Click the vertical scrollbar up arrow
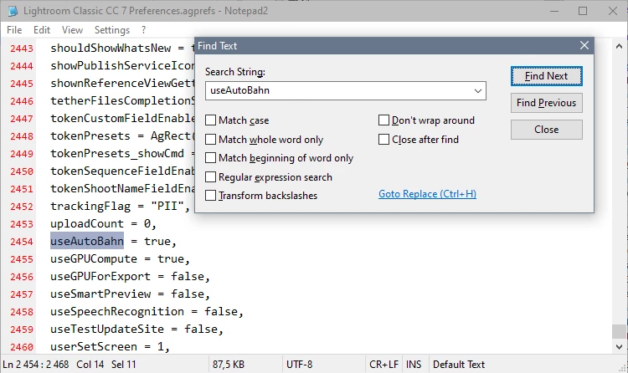The width and height of the screenshot is (628, 373). (619, 47)
